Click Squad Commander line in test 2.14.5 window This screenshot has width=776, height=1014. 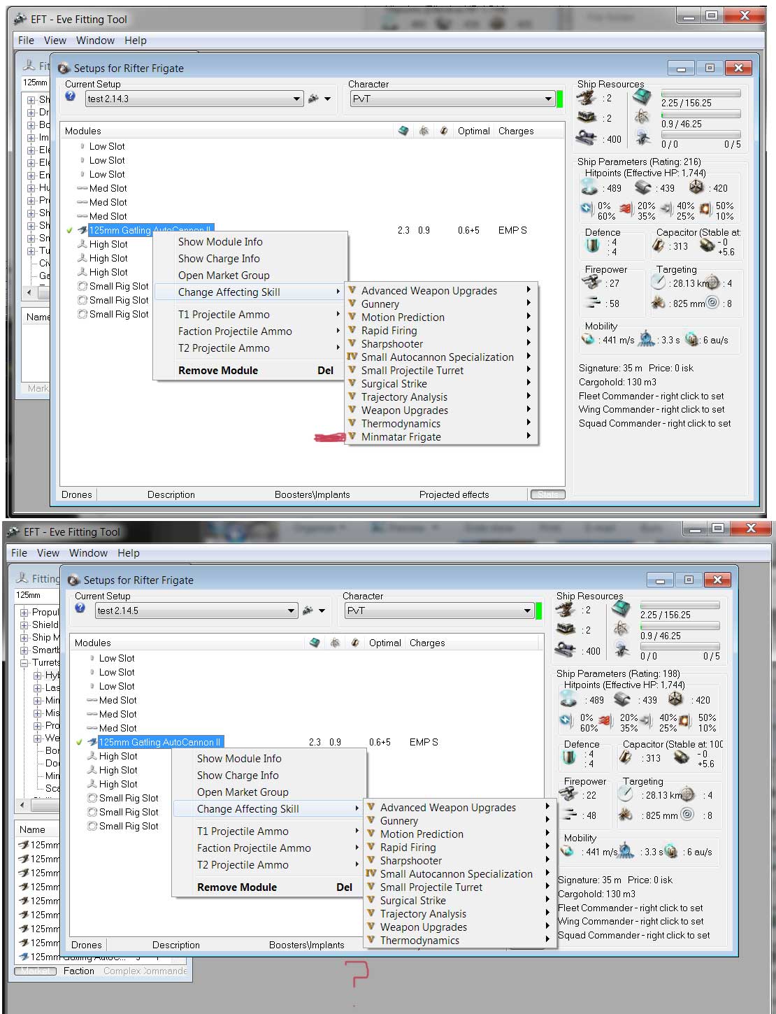pos(633,935)
